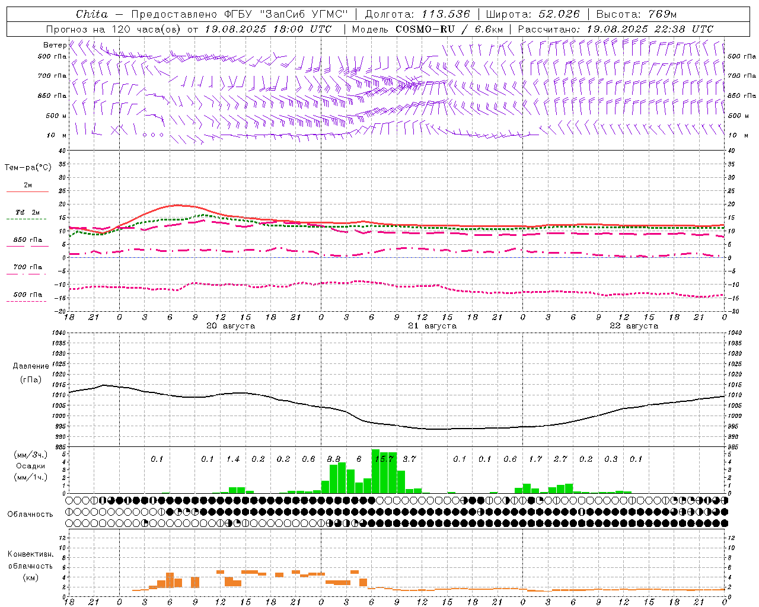Click the '(мм/1ч.)' precipitation unit label
Viewport: 759px width, 607px height.
pyautogui.click(x=31, y=477)
